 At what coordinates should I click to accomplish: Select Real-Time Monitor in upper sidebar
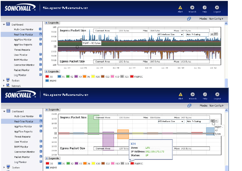pyautogui.click(x=23, y=34)
